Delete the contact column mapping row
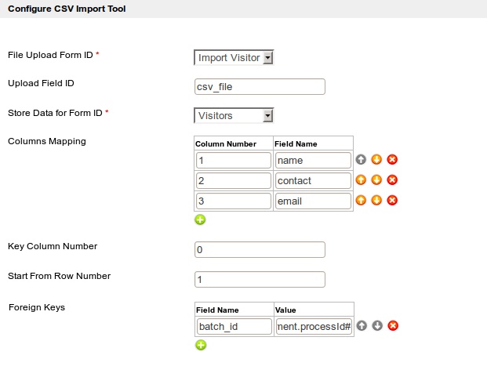Image resolution: width=487 pixels, height=366 pixels. pyautogui.click(x=393, y=179)
